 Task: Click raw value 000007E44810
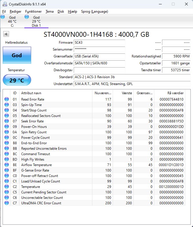coord(171,99)
